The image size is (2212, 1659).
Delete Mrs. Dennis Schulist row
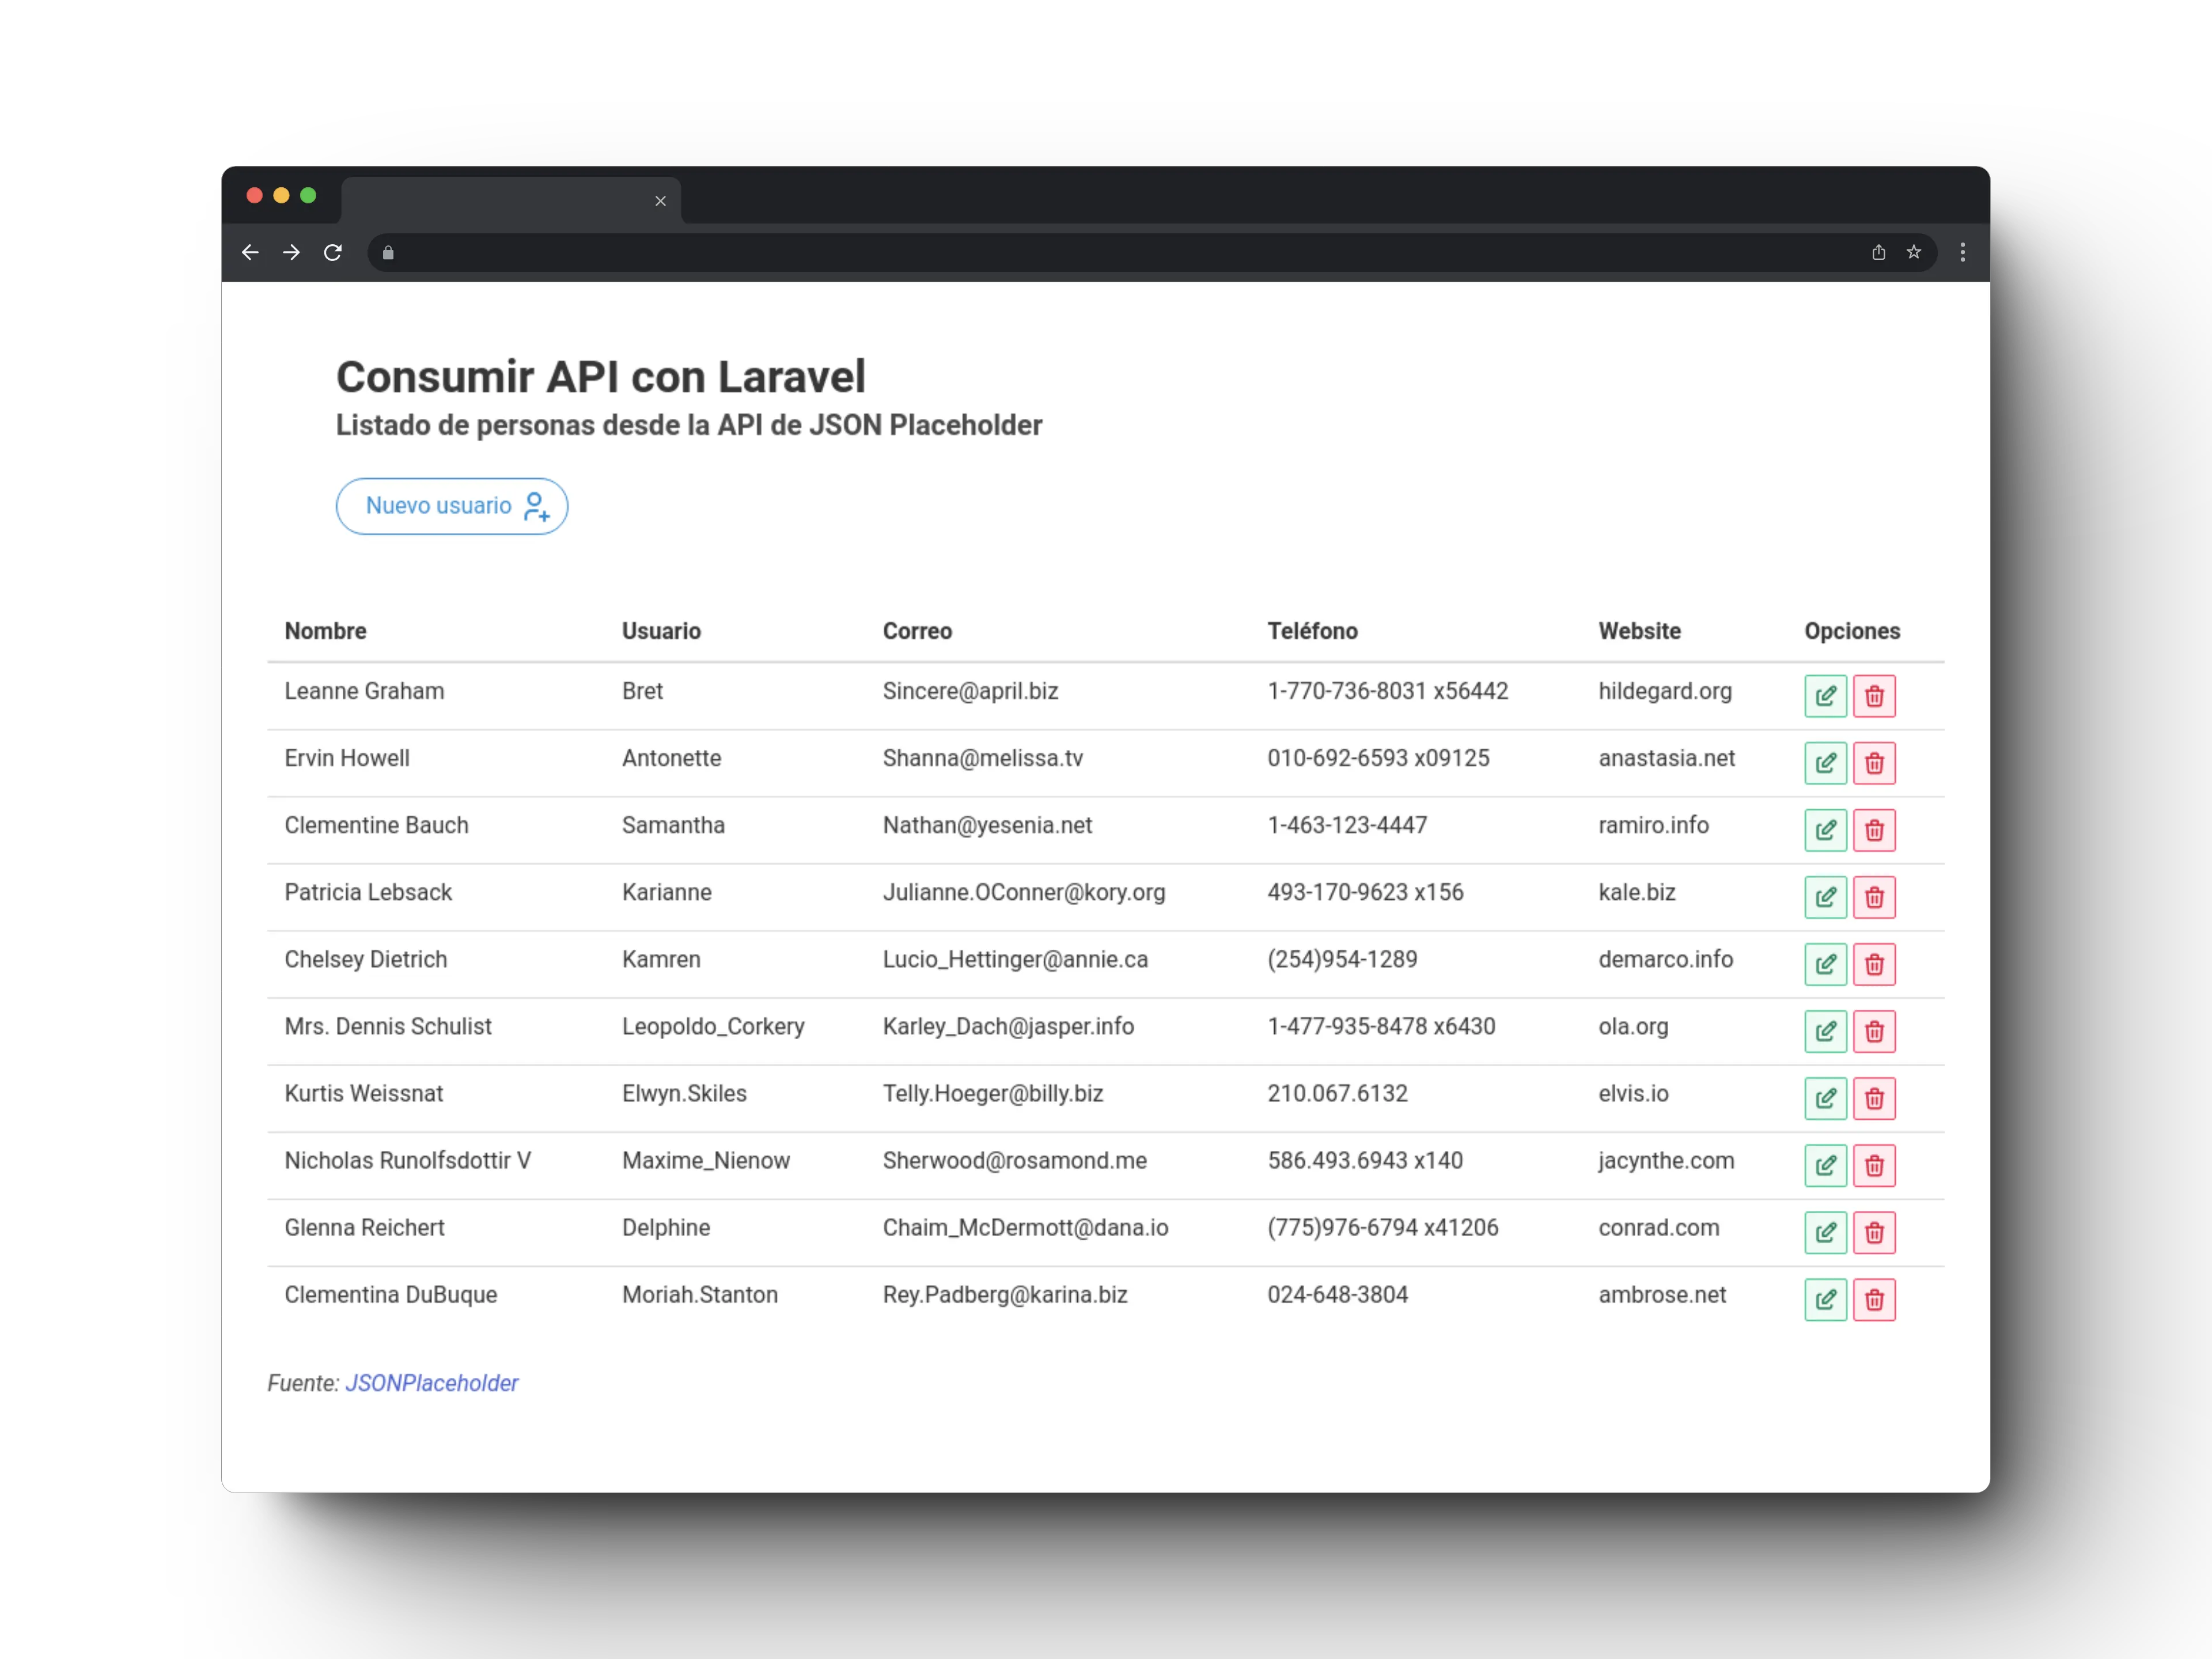pyautogui.click(x=1874, y=1031)
